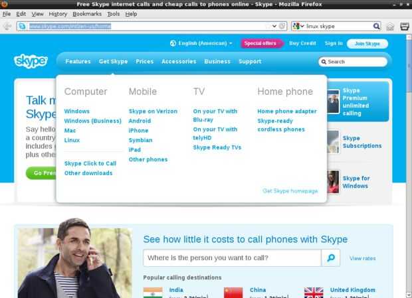Open the View rates link
This screenshot has width=412, height=298.
pos(362,258)
